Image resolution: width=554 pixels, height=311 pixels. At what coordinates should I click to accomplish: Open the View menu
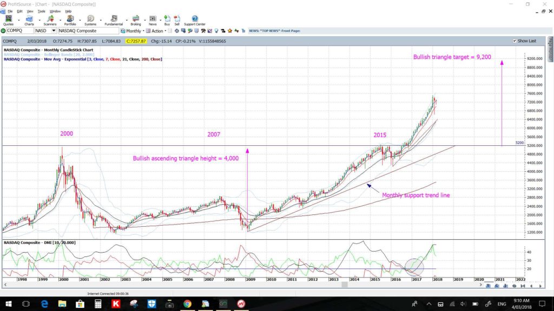(x=30, y=11)
